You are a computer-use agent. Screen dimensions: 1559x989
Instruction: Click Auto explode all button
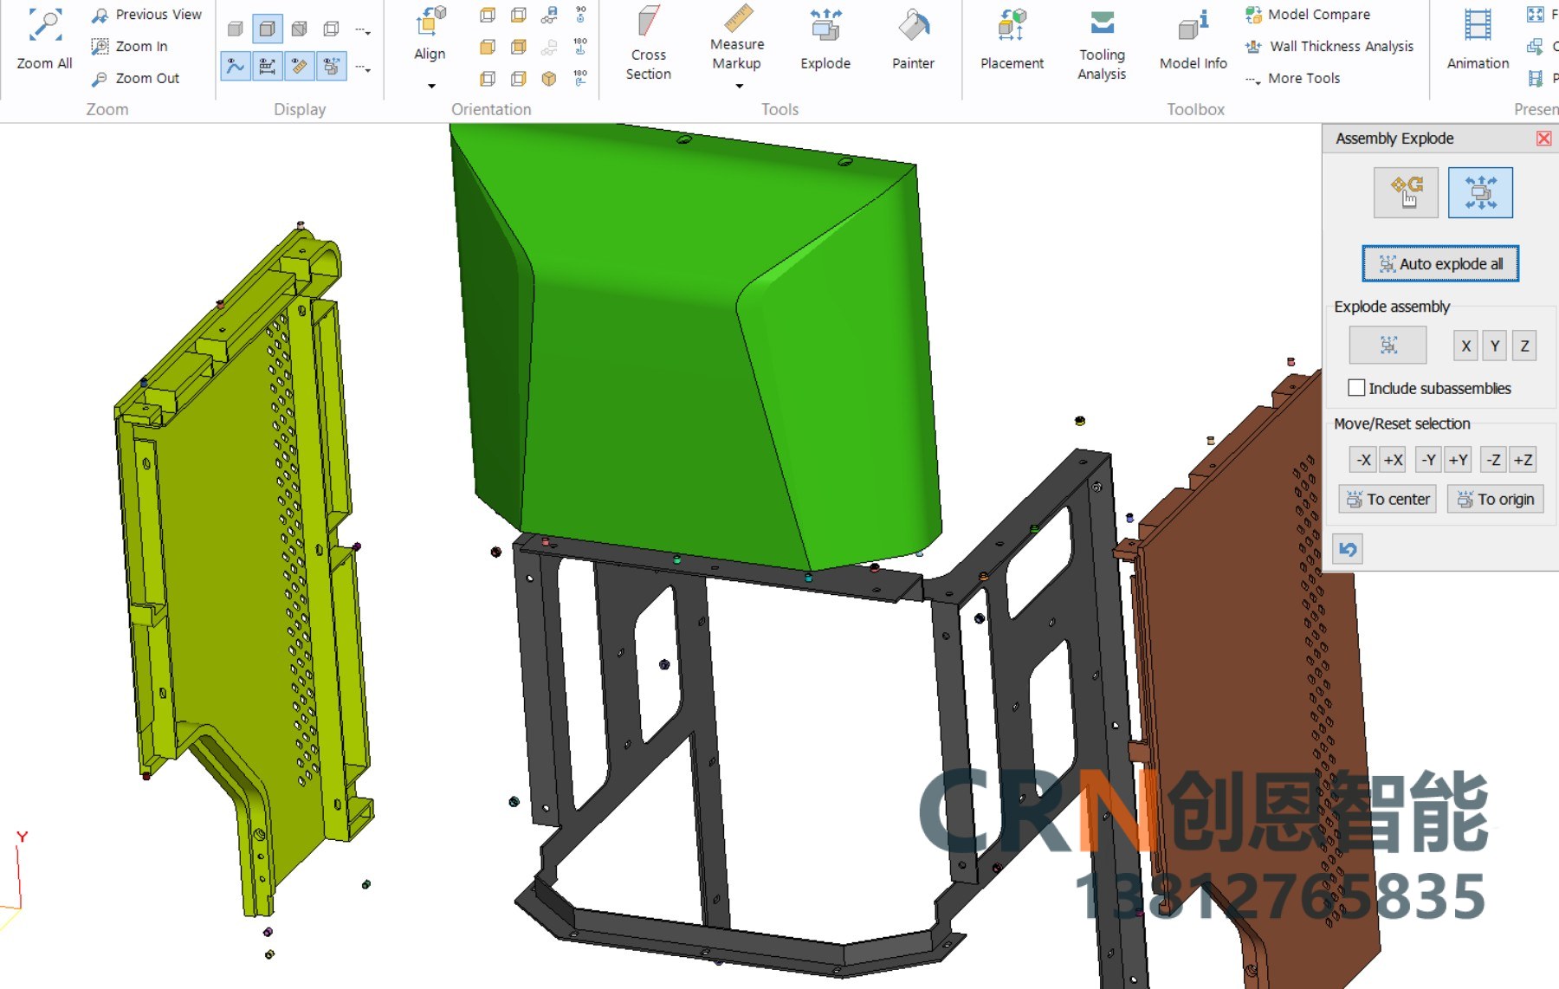(1440, 264)
